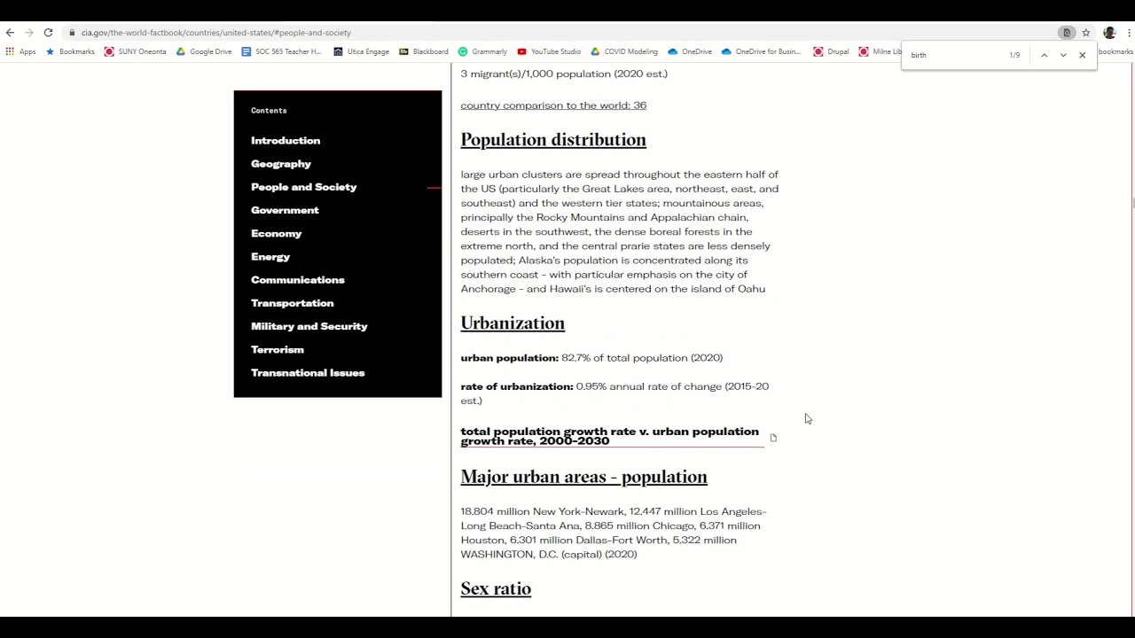Open the Milne Library bookmark
1135x638 pixels.
(x=880, y=51)
